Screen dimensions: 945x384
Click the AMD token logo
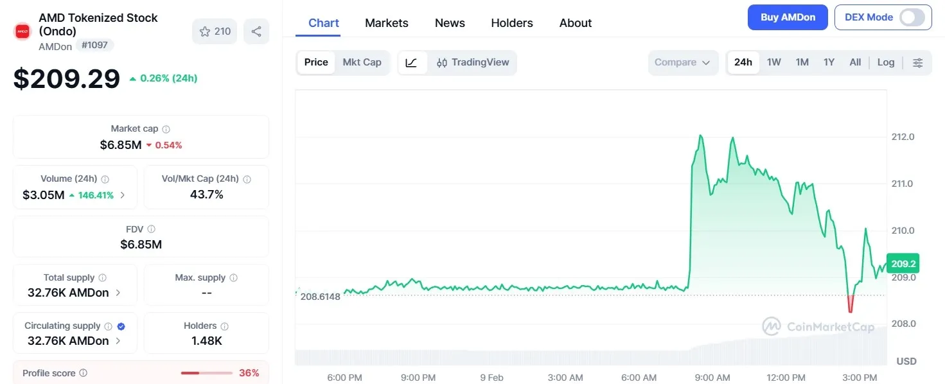point(22,31)
